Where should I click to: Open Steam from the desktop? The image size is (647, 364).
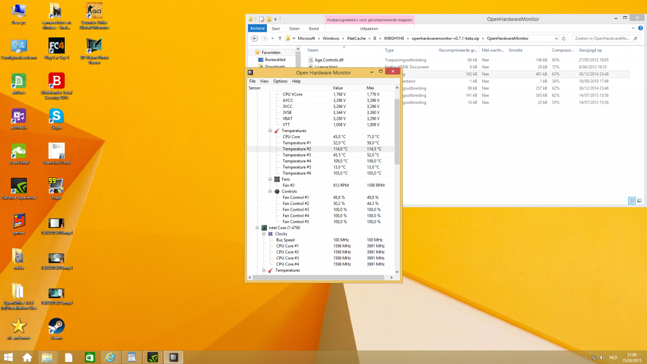[x=56, y=326]
